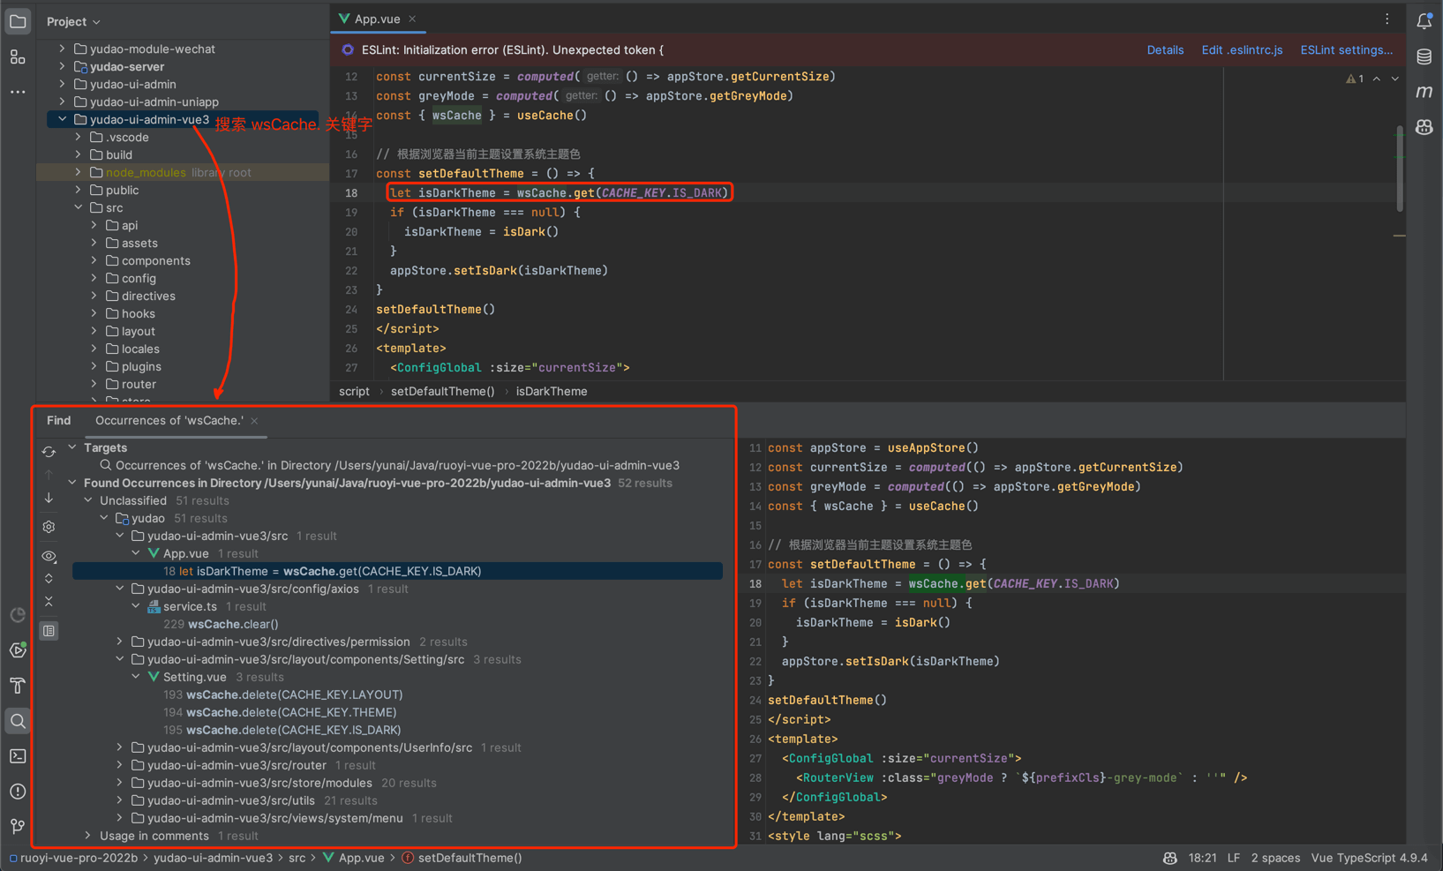Toggle the Find preview panel button
This screenshot has width=1443, height=871.
(x=49, y=631)
